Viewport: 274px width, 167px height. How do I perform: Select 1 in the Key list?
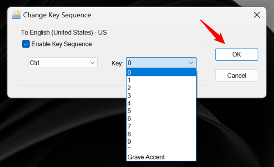click(x=161, y=80)
